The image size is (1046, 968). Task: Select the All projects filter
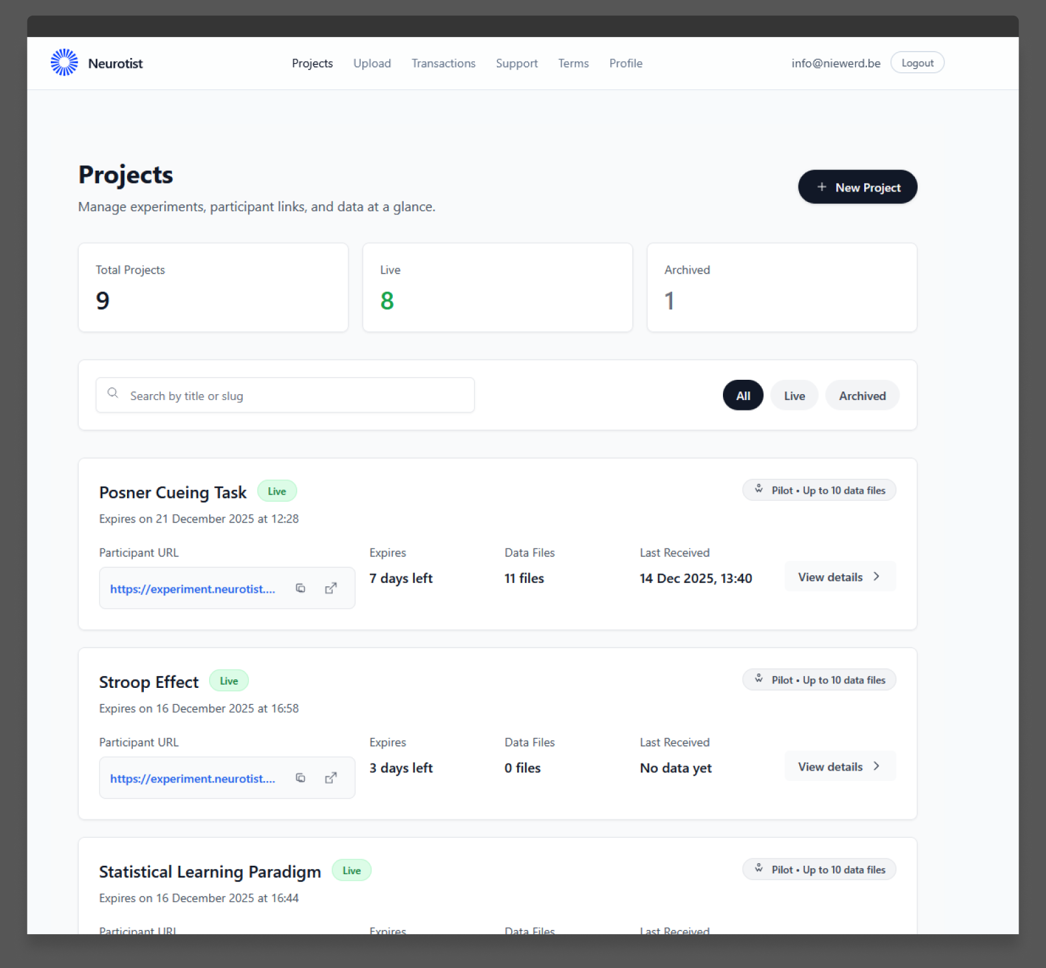pos(742,395)
